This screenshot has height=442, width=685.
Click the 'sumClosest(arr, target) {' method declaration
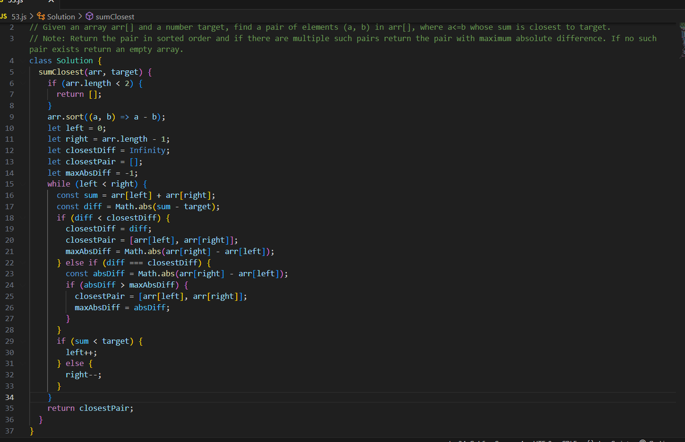[x=95, y=72]
